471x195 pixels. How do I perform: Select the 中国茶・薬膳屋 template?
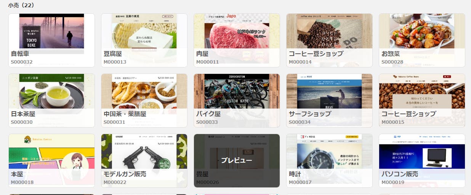[144, 101]
